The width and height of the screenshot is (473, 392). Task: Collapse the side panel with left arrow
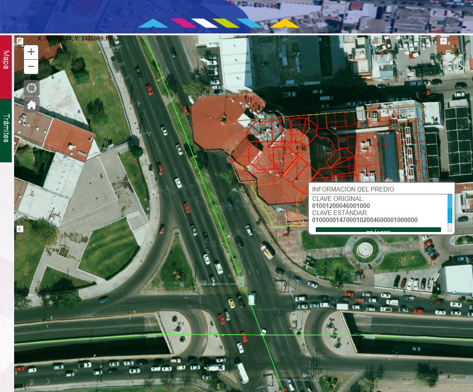pyautogui.click(x=20, y=229)
